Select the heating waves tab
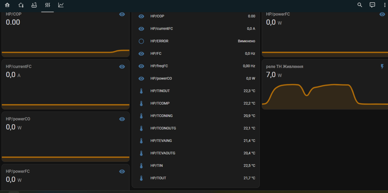This screenshot has height=193, width=388. (47, 5)
